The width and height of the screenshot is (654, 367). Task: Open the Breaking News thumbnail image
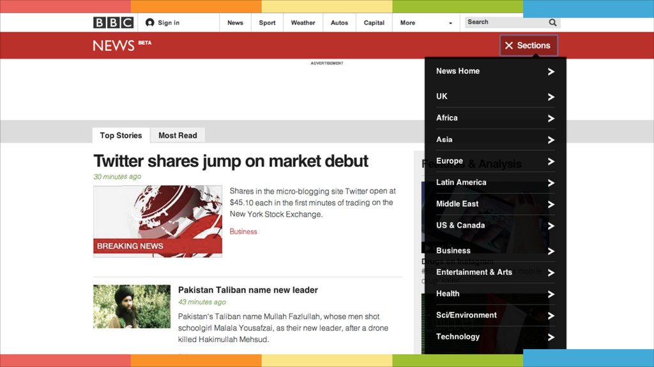[x=158, y=221]
